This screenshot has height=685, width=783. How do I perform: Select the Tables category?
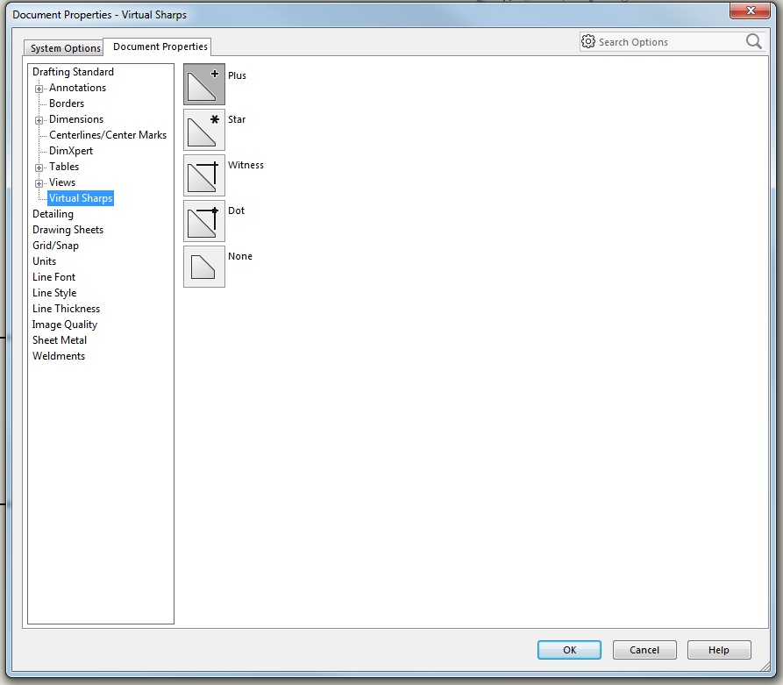coord(64,167)
